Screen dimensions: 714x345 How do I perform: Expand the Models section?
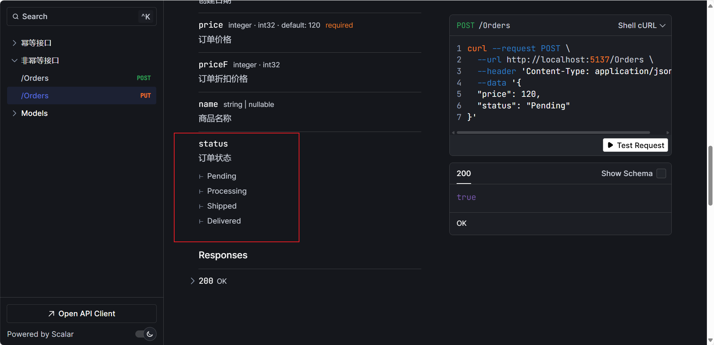14,113
